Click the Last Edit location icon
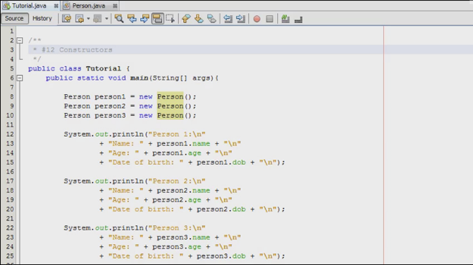Image resolution: width=473 pixels, height=265 pixels. click(x=66, y=19)
